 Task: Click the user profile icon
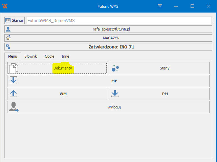(x=8, y=29)
